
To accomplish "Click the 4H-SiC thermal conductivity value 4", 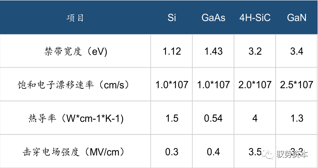I will pyautogui.click(x=255, y=118).
